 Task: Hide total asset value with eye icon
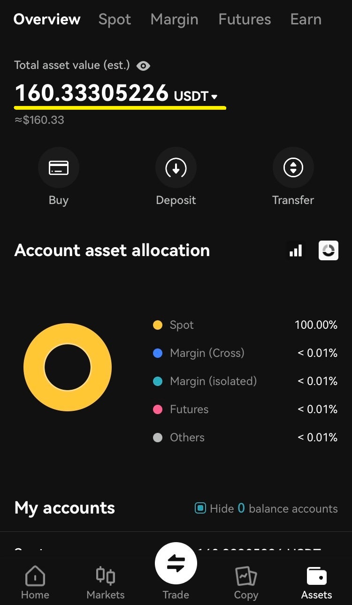point(143,66)
